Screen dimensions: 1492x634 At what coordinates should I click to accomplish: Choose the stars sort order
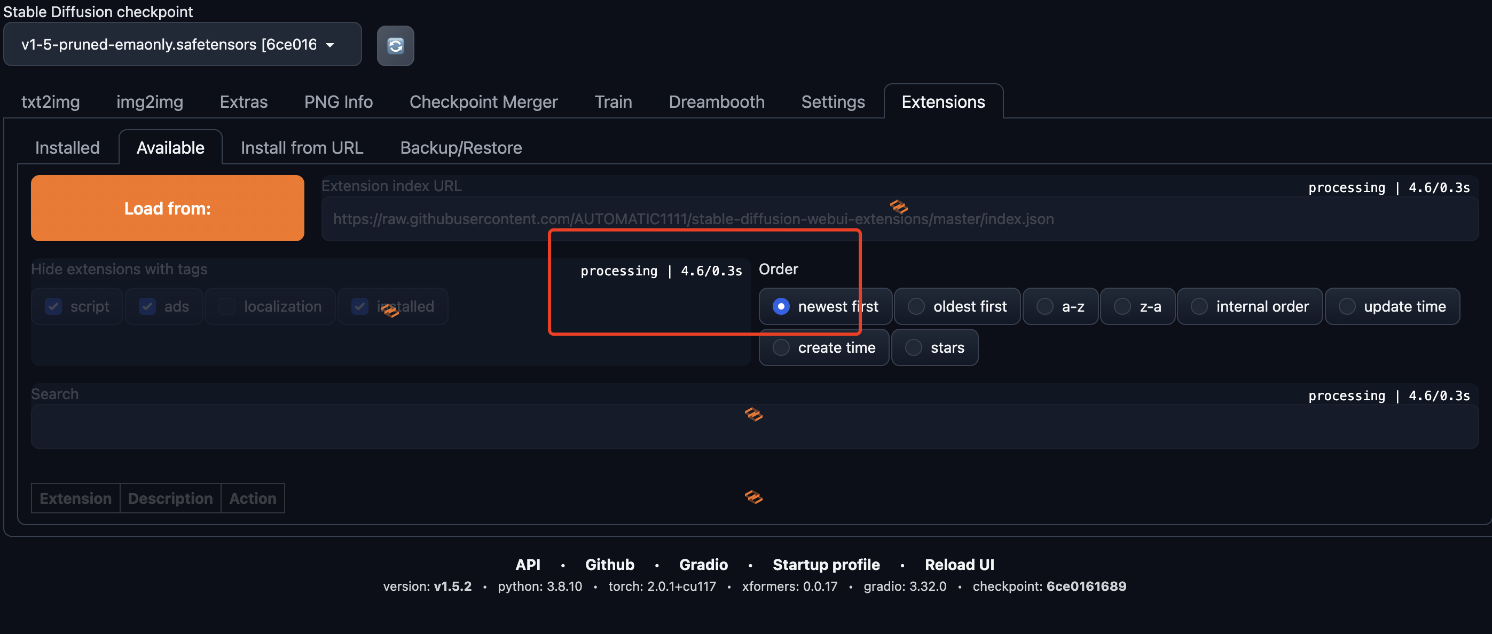point(935,347)
